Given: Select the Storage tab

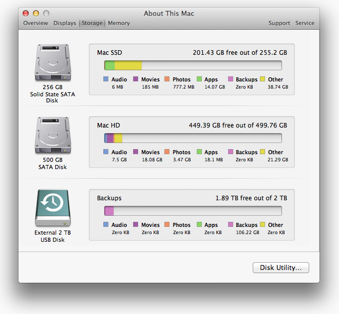Looking at the screenshot, I should [x=92, y=23].
